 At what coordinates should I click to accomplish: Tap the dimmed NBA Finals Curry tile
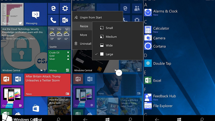tap(131, 106)
